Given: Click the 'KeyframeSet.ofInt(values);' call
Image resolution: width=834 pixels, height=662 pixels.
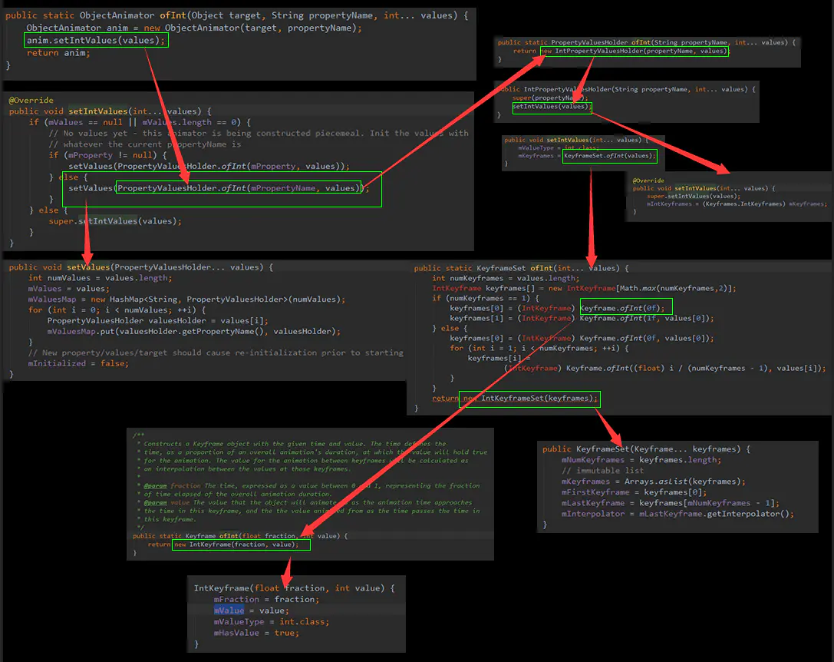Looking at the screenshot, I should pos(609,156).
